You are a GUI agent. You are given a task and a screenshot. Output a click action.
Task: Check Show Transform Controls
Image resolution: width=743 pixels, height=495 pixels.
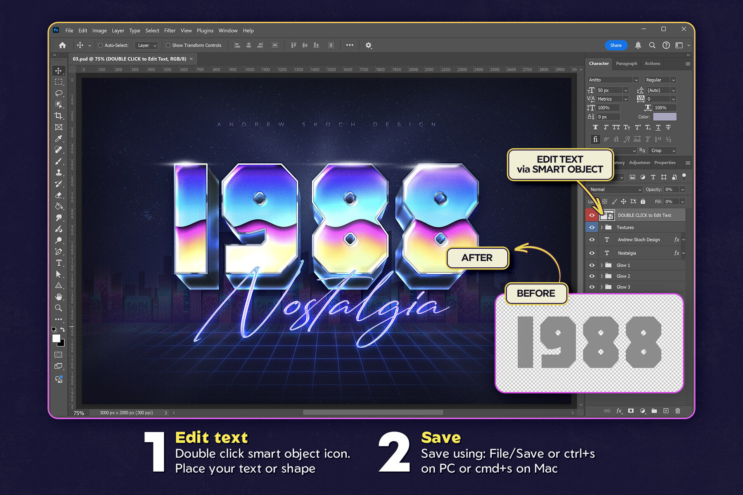click(x=168, y=45)
